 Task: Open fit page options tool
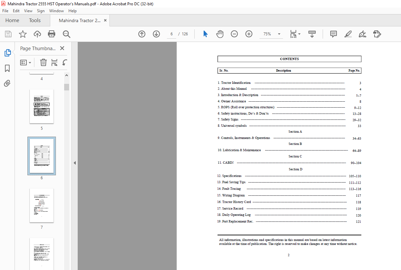tap(293, 34)
